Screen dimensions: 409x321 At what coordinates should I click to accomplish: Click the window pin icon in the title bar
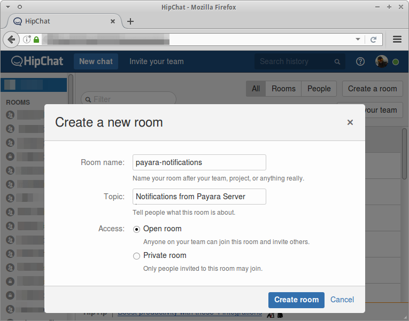coord(20,7)
